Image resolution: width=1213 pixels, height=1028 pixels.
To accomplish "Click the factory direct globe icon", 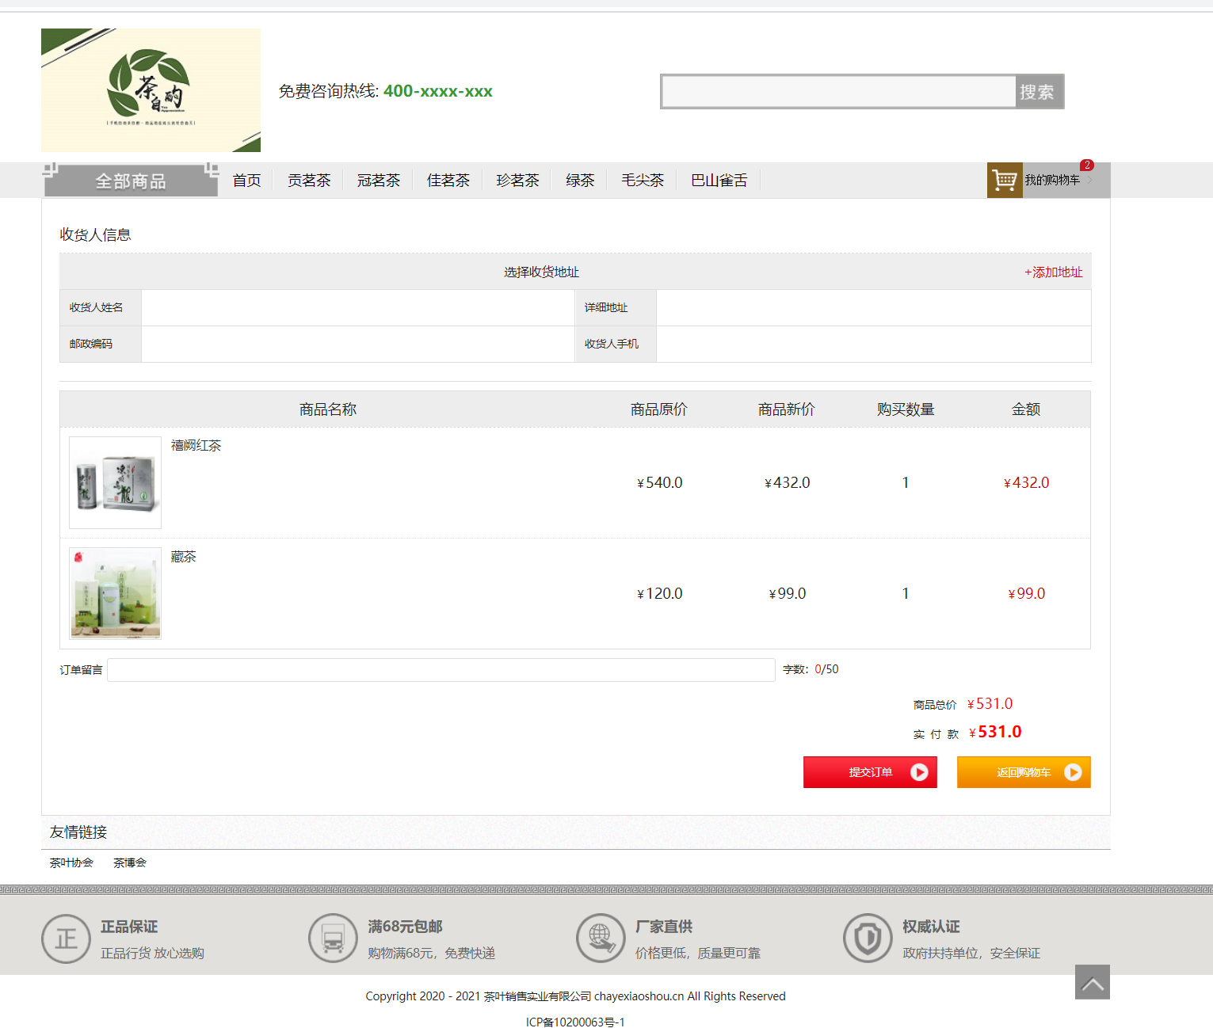I will pyautogui.click(x=601, y=939).
